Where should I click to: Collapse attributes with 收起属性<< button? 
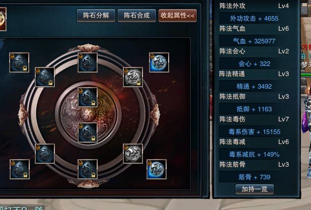coord(178,16)
